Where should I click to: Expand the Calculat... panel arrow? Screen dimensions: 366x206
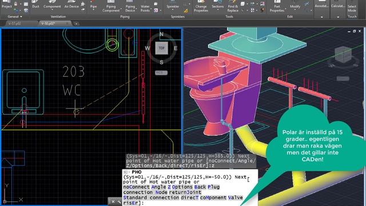coord(338,17)
